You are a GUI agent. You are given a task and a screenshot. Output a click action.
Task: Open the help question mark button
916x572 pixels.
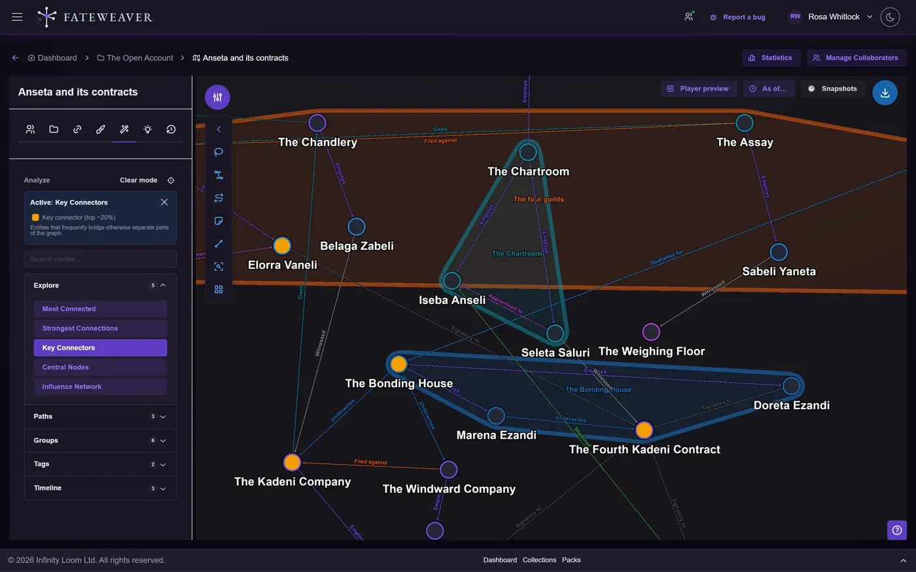tap(897, 530)
